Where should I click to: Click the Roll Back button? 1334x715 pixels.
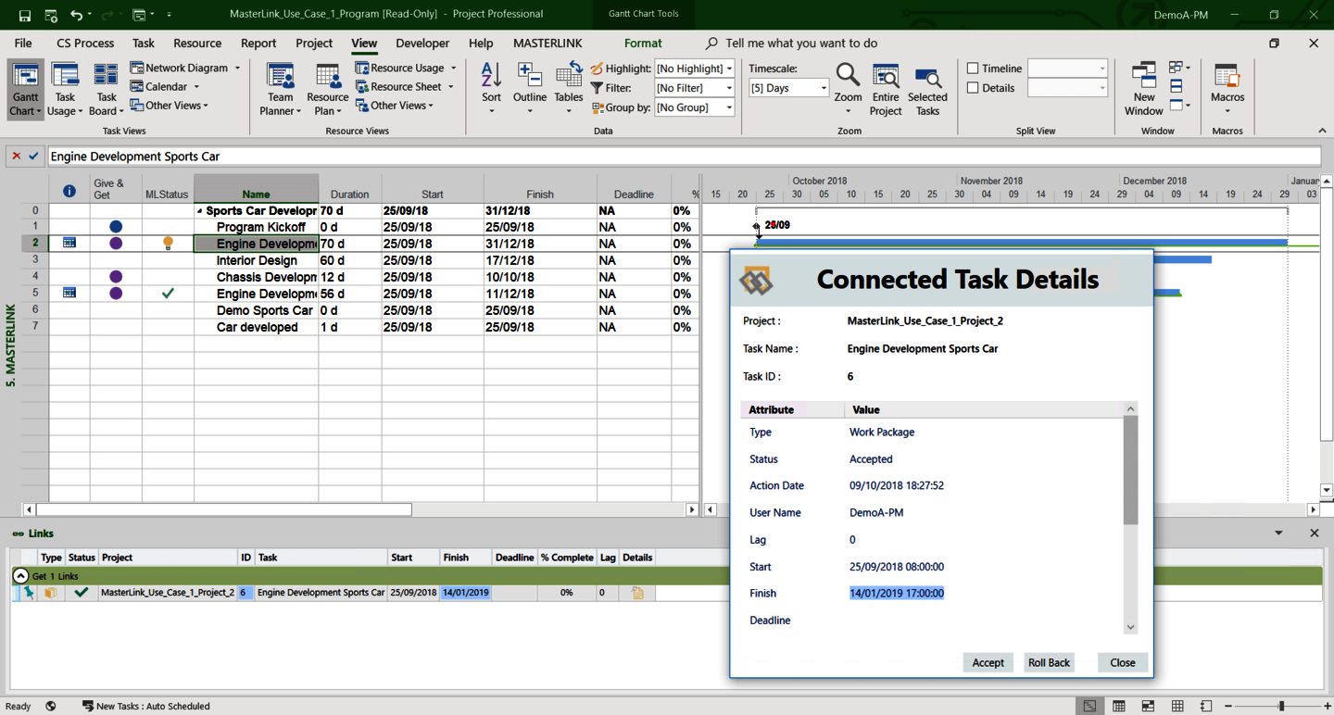tap(1049, 662)
